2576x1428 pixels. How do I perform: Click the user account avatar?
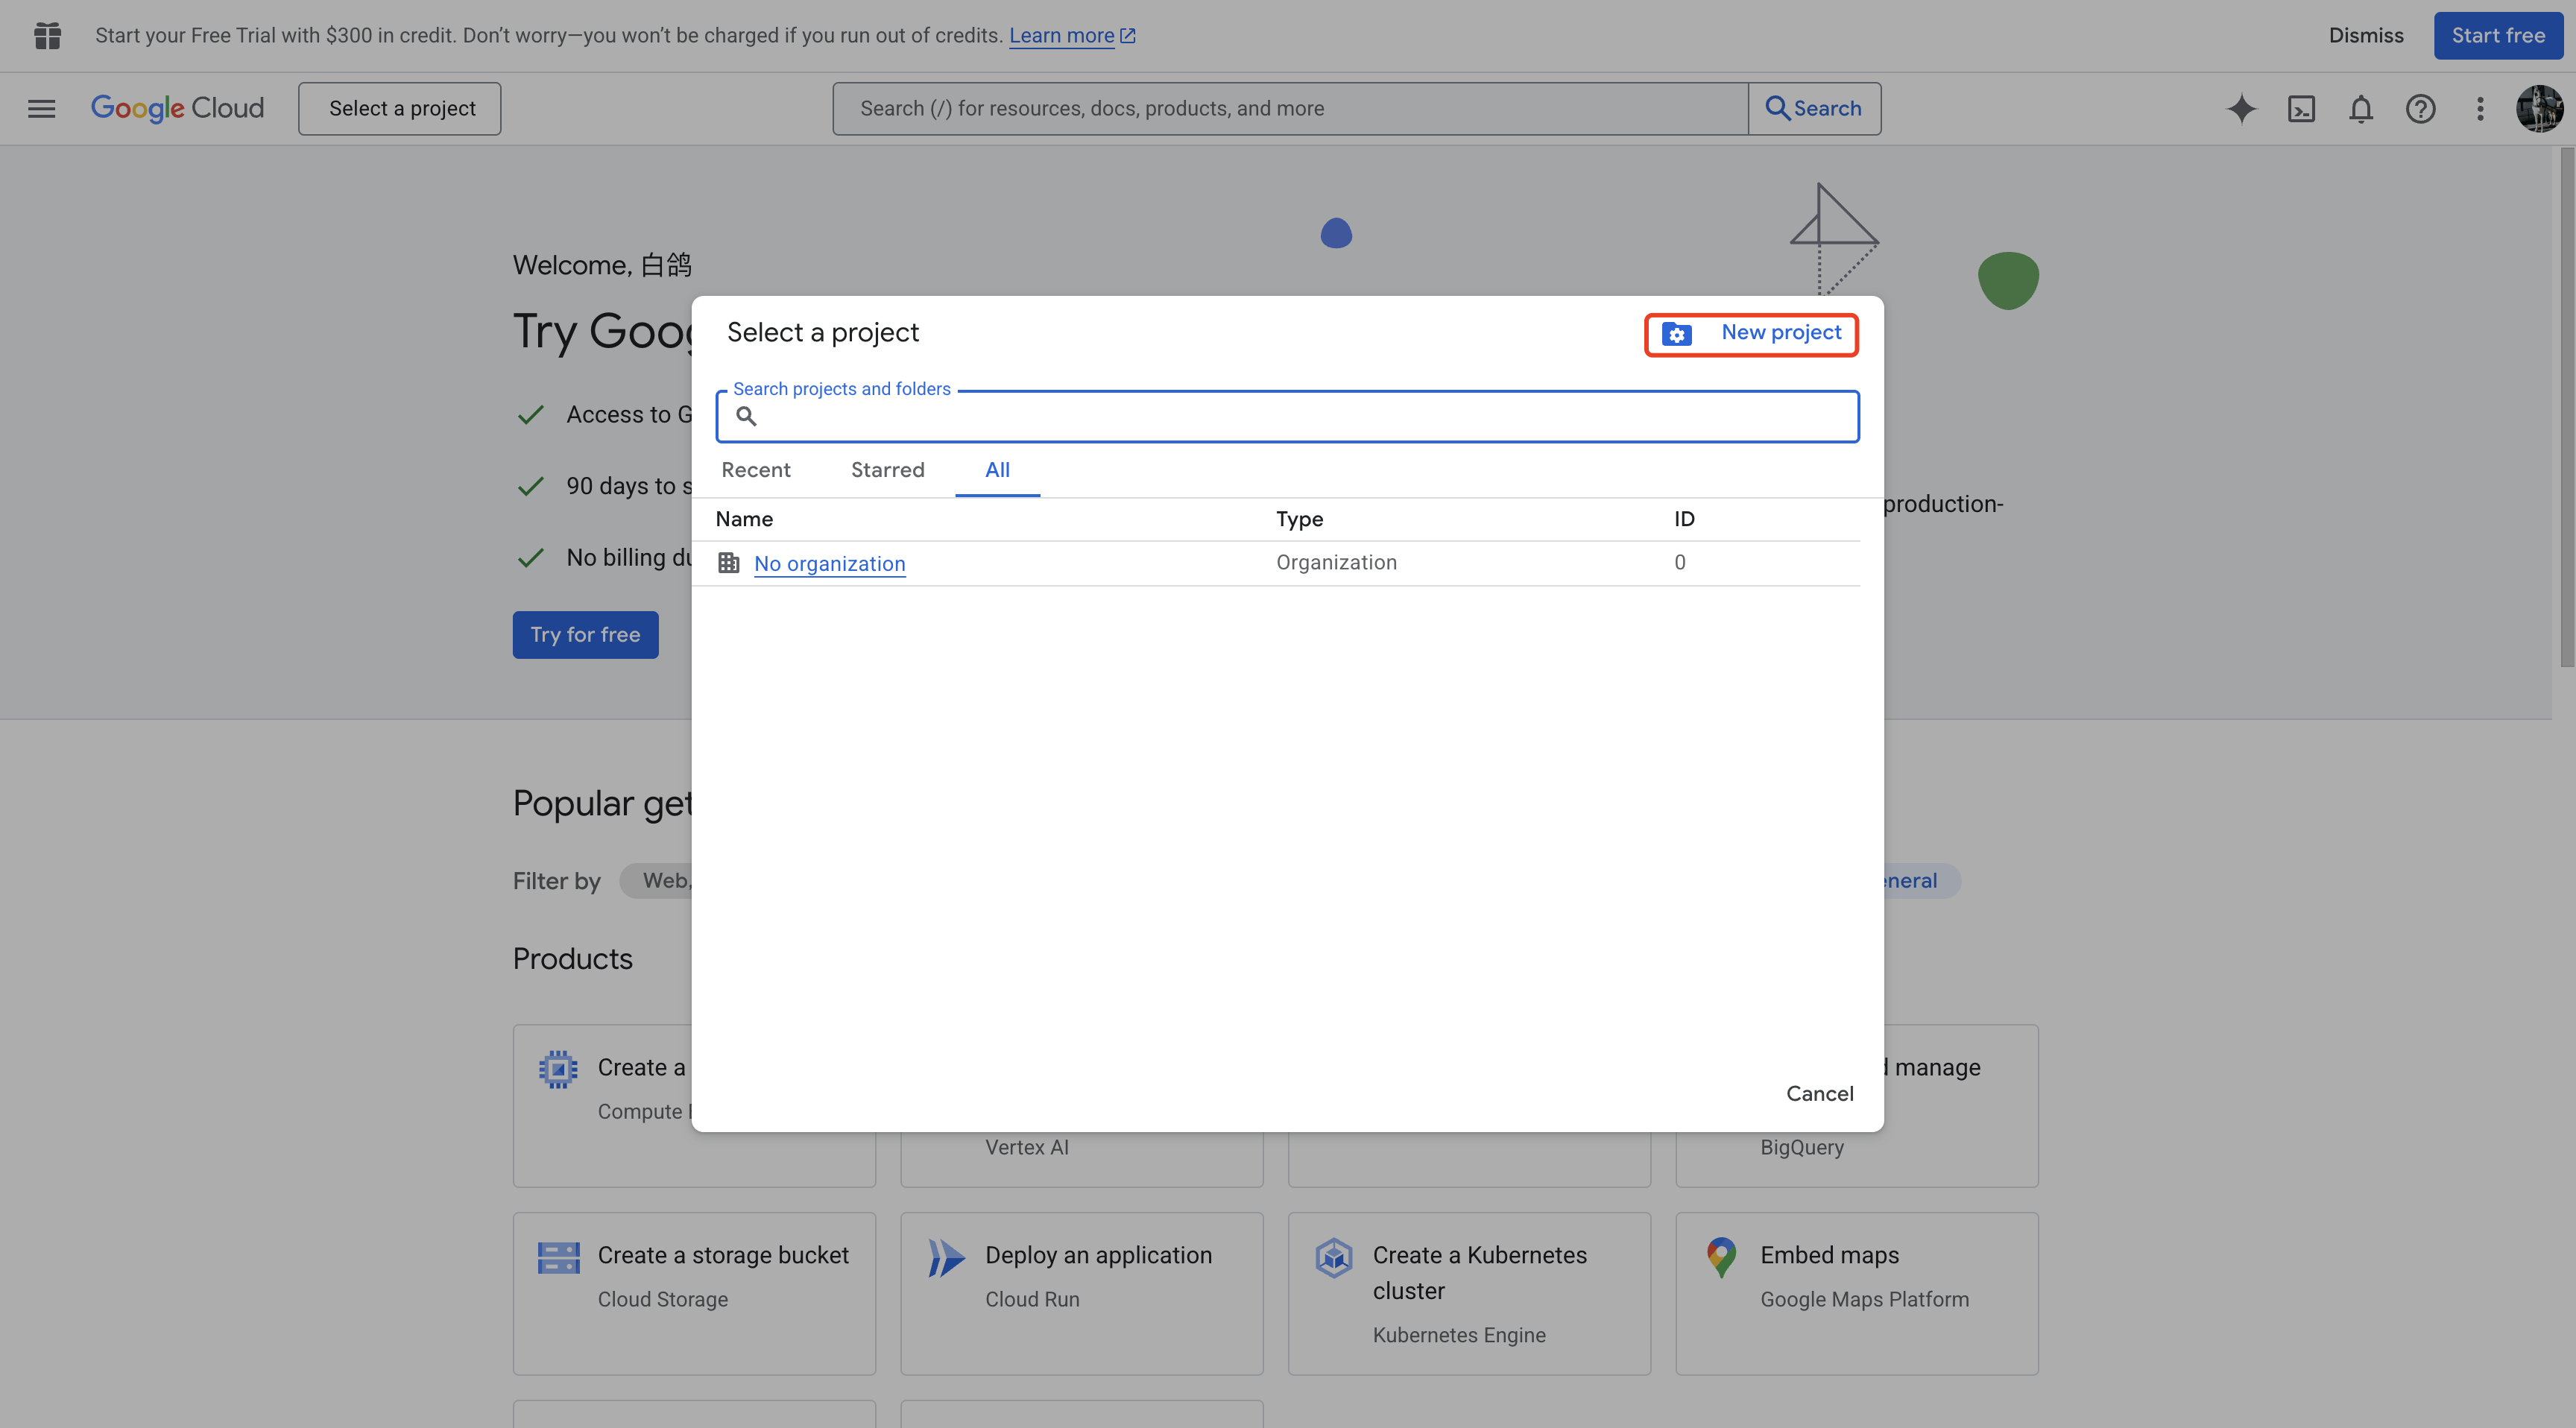click(x=2539, y=108)
